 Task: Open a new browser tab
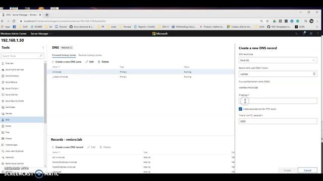(x=47, y=15)
